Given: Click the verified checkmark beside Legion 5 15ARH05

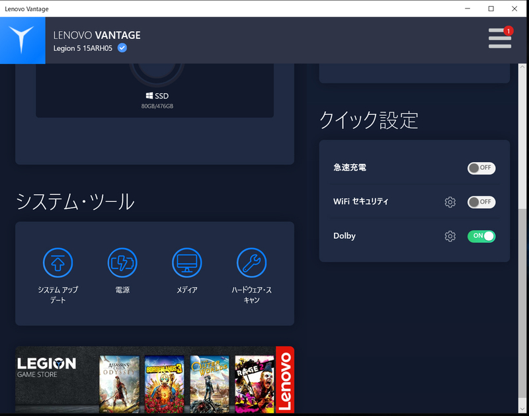Looking at the screenshot, I should (122, 48).
